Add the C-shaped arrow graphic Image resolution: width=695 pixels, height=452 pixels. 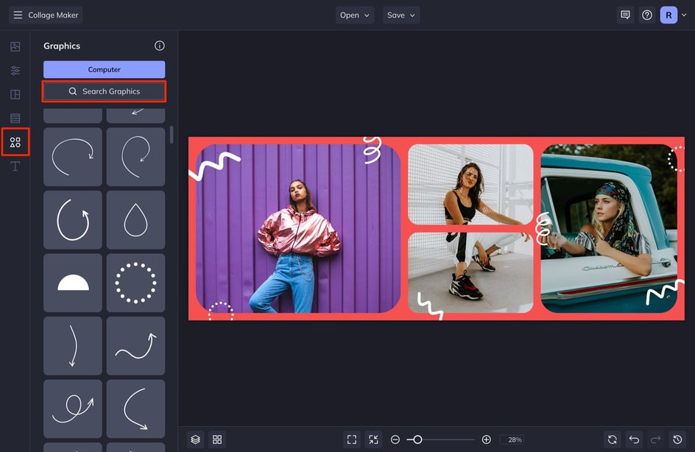click(135, 409)
